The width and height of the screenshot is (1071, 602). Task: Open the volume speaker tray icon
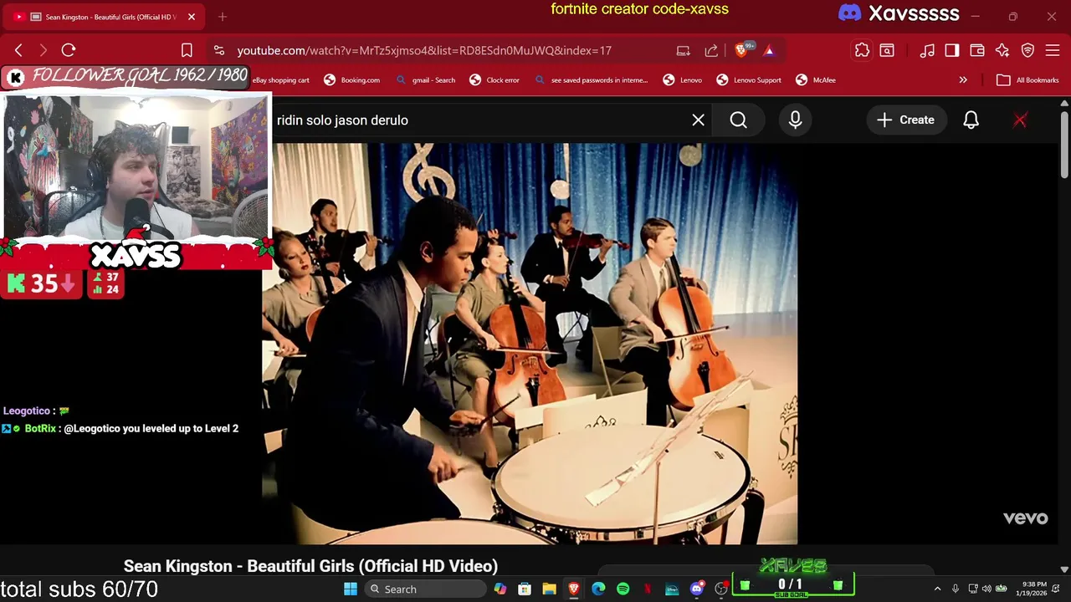point(986,589)
